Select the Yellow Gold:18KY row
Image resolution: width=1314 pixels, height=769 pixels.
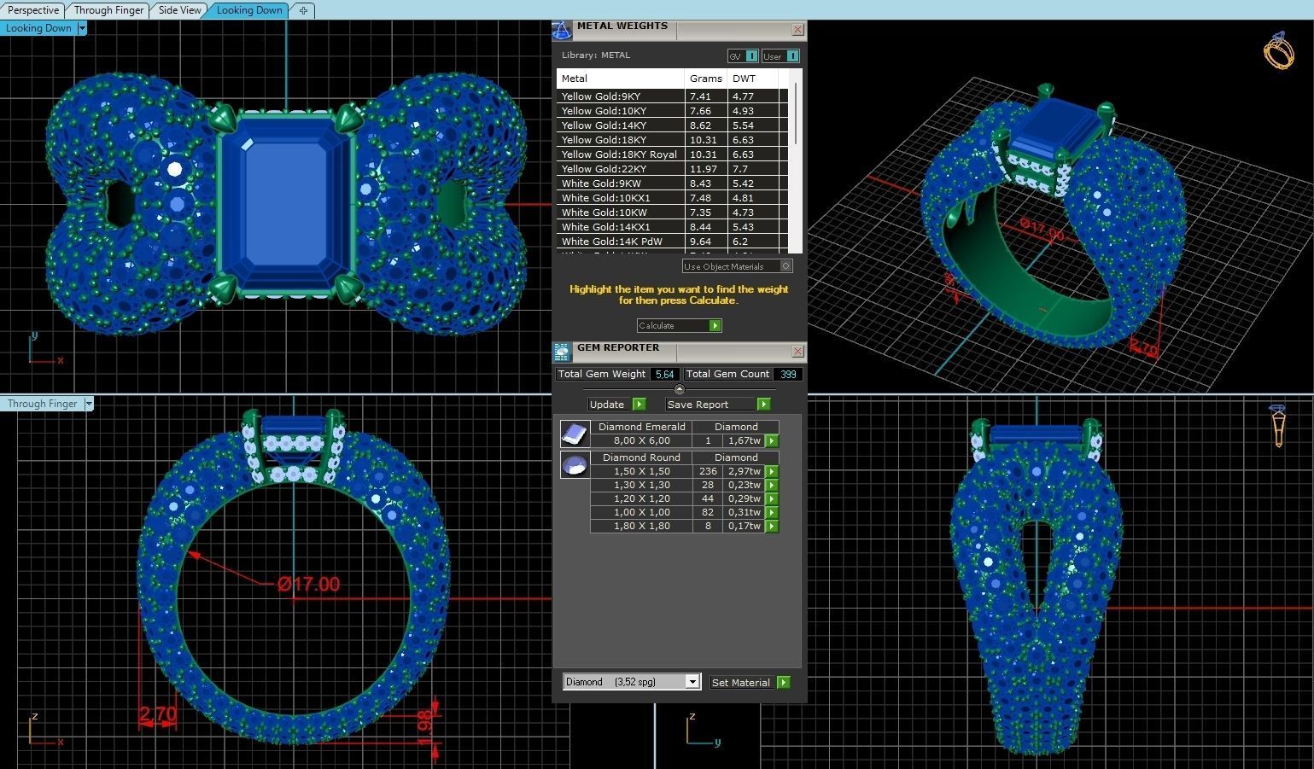pos(671,140)
